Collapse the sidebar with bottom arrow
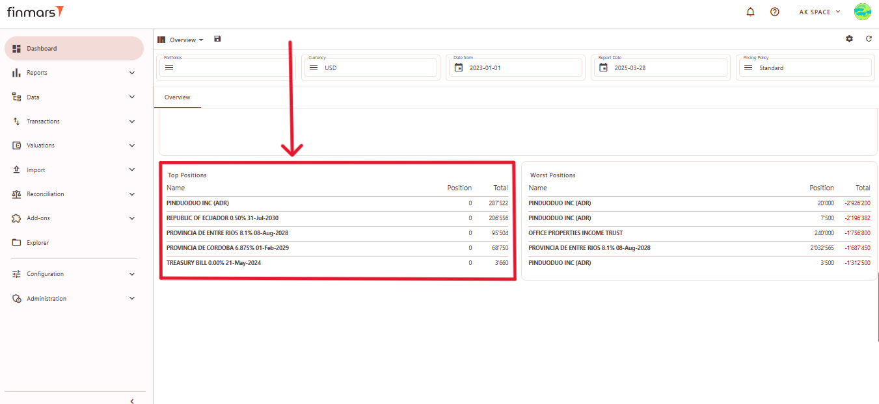The height and width of the screenshot is (404, 879). (132, 401)
